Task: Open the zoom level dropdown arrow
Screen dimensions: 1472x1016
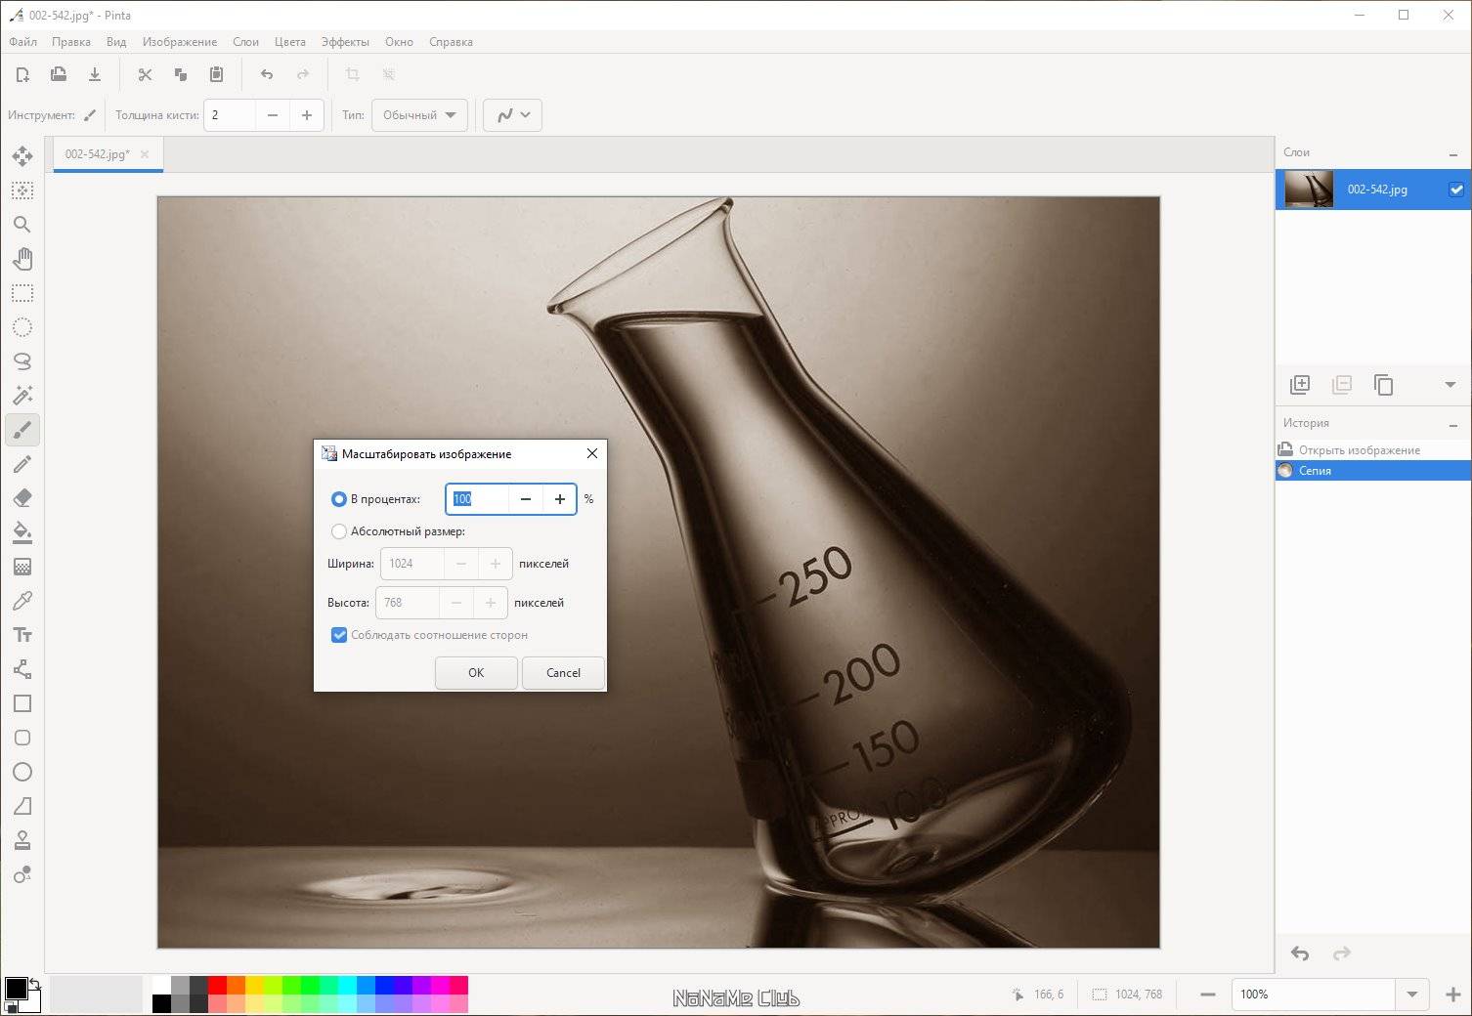Action: click(1411, 995)
